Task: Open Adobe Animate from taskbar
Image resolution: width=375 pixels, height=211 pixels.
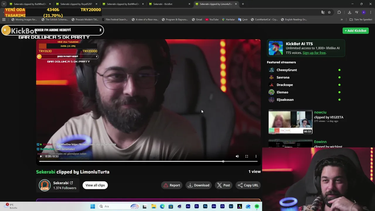Action: click(x=214, y=206)
